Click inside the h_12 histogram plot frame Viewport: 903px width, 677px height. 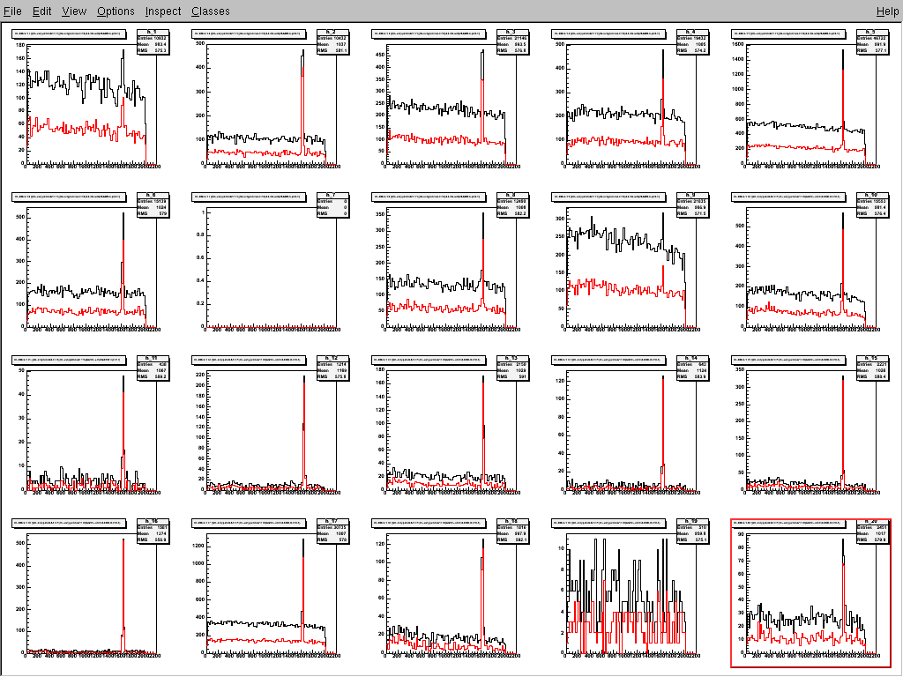pos(272,430)
